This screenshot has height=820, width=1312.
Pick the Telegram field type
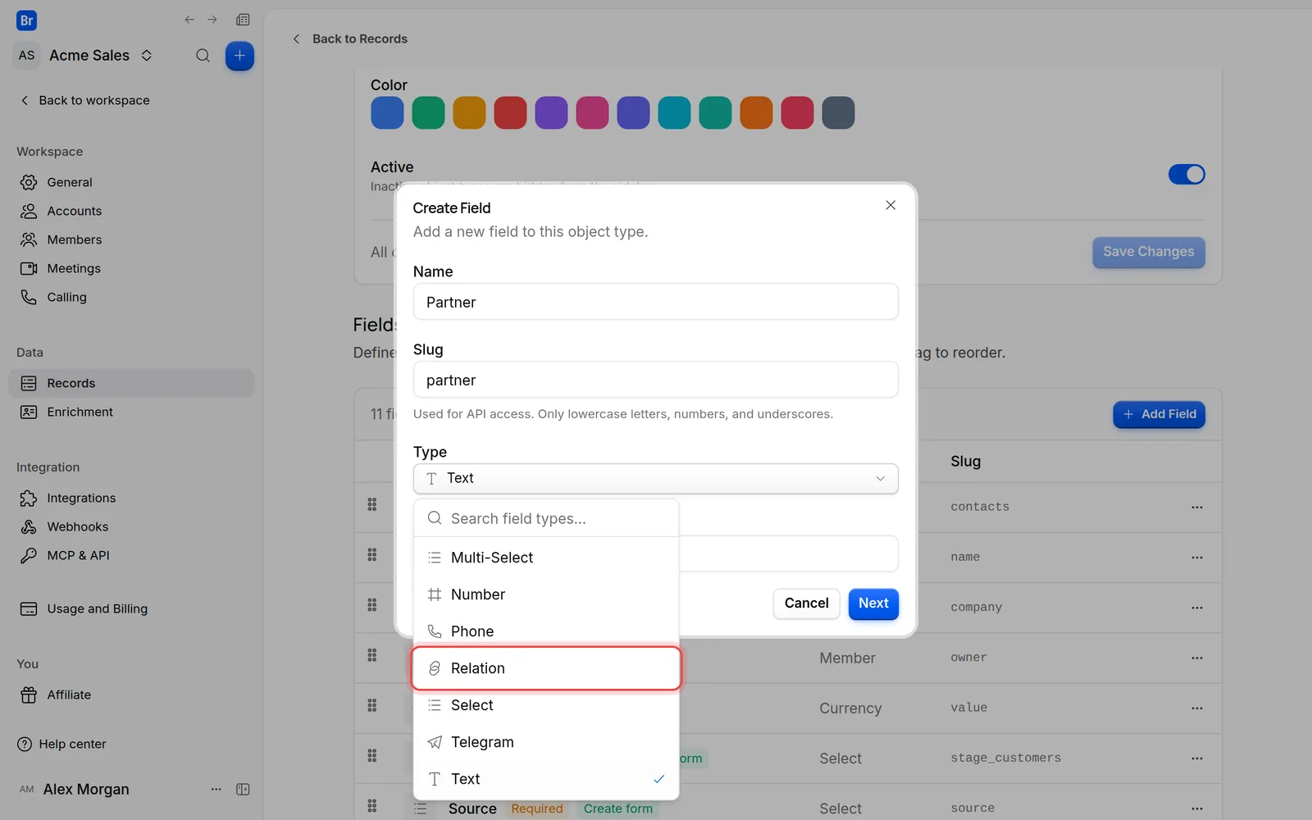tap(546, 742)
